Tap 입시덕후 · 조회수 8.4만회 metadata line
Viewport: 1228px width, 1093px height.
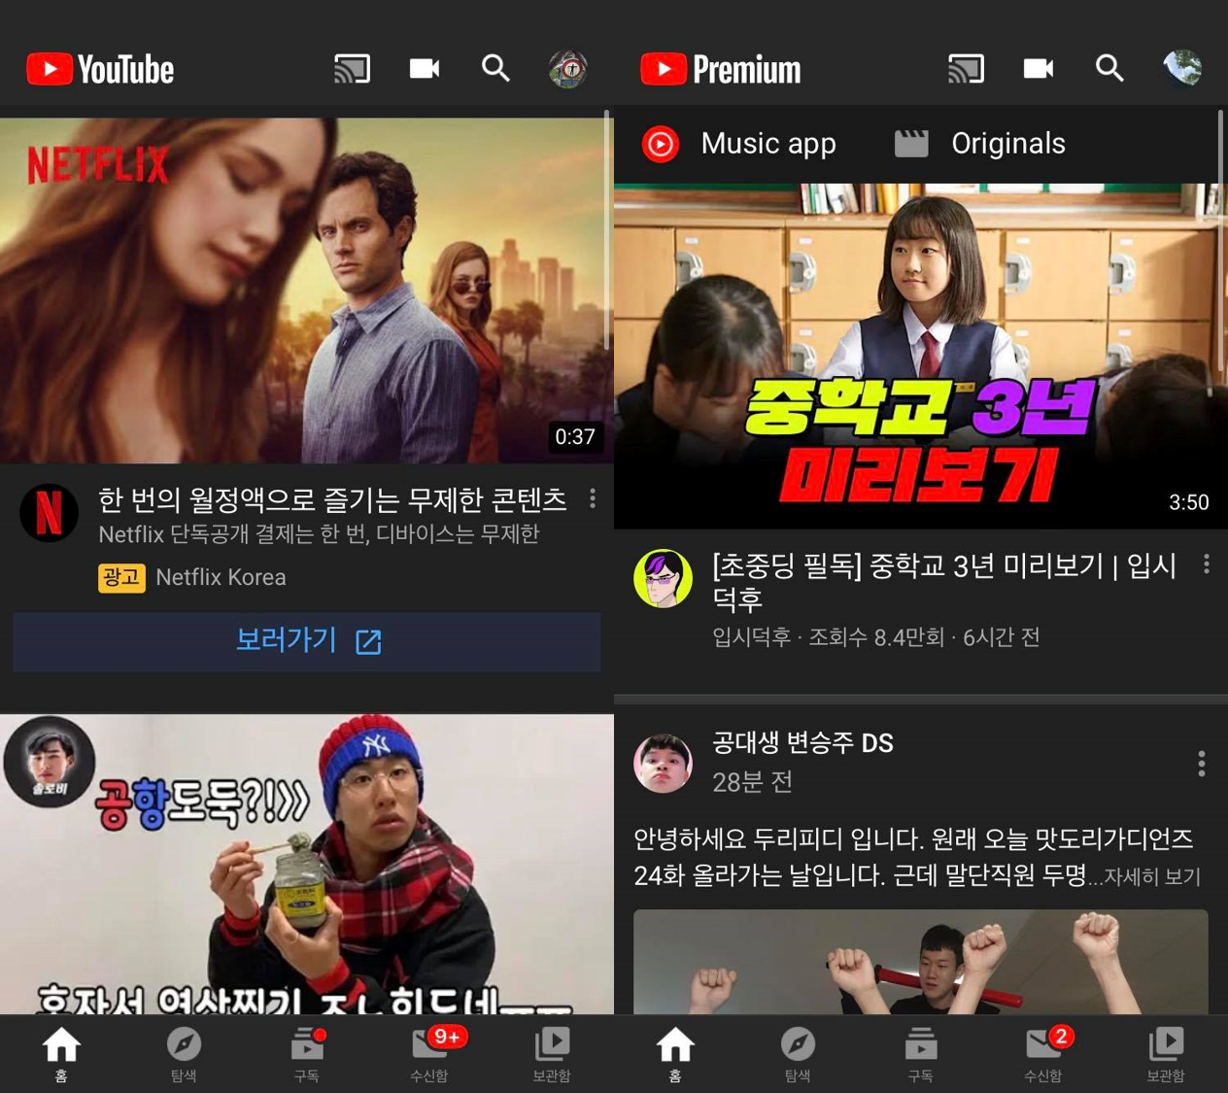tap(876, 637)
